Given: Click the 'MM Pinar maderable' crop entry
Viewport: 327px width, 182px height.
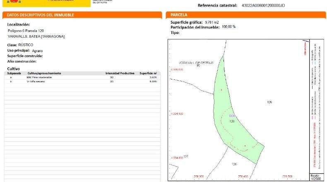Looking at the screenshot, I should (39, 77).
